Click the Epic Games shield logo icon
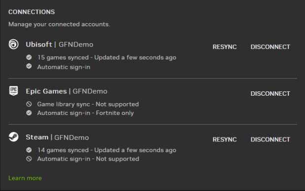 pyautogui.click(x=13, y=91)
